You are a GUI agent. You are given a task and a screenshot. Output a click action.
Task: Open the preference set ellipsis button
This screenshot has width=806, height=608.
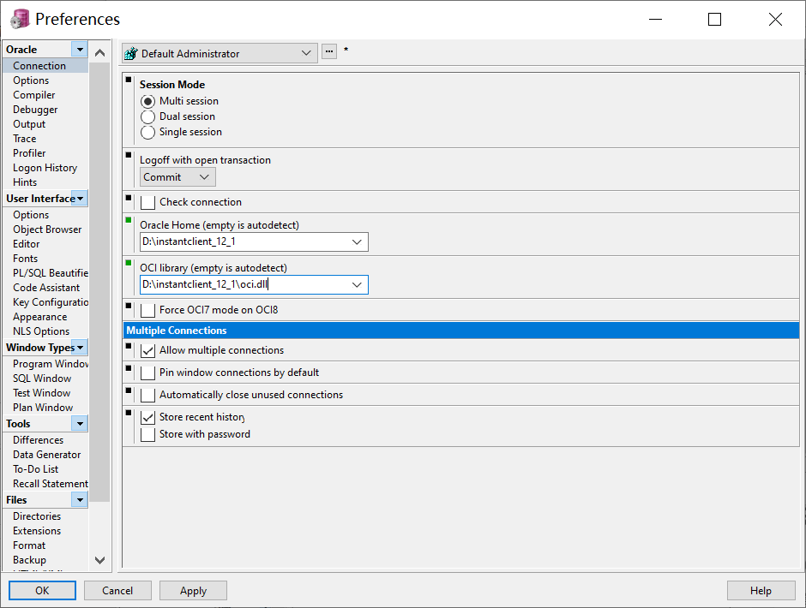[329, 51]
